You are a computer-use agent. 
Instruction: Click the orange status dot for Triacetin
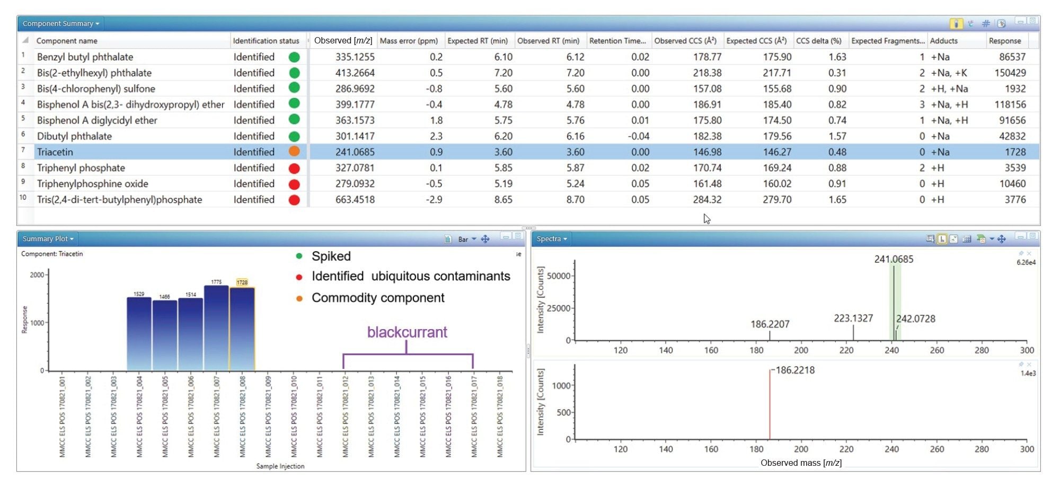tap(294, 152)
